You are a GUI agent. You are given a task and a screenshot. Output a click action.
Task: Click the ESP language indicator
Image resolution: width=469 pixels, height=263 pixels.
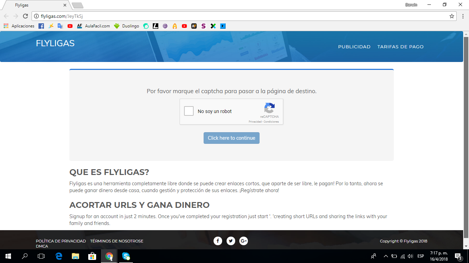pos(421,256)
